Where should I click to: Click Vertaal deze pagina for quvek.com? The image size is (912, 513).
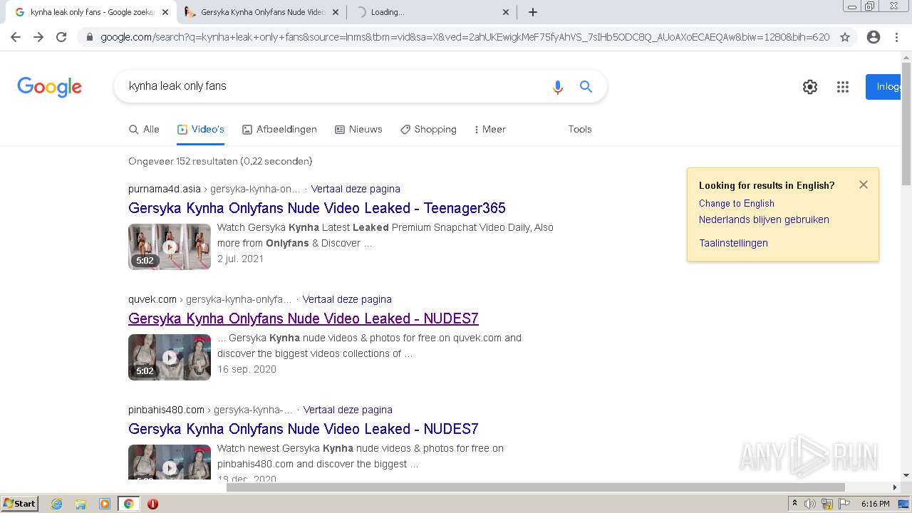(347, 300)
